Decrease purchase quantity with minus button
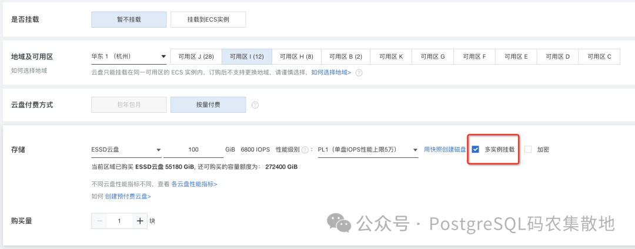Image resolution: width=635 pixels, height=249 pixels. [x=99, y=221]
